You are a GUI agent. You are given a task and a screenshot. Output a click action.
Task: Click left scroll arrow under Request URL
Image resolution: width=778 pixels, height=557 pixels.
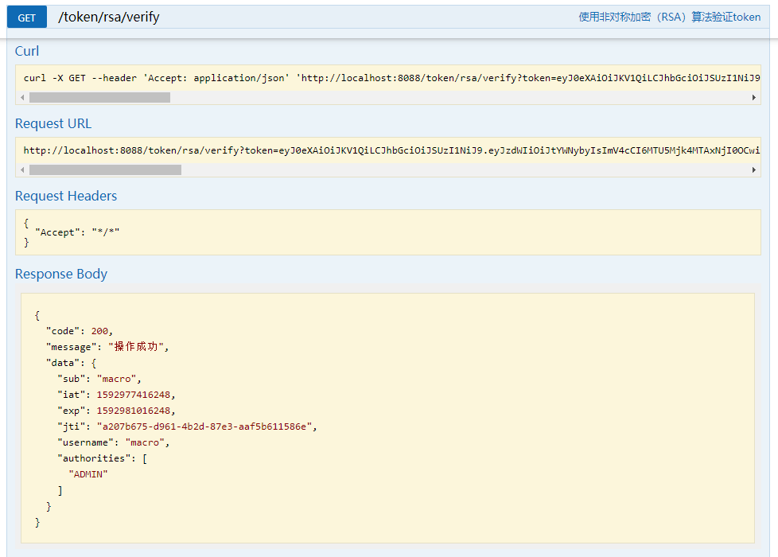coord(22,169)
